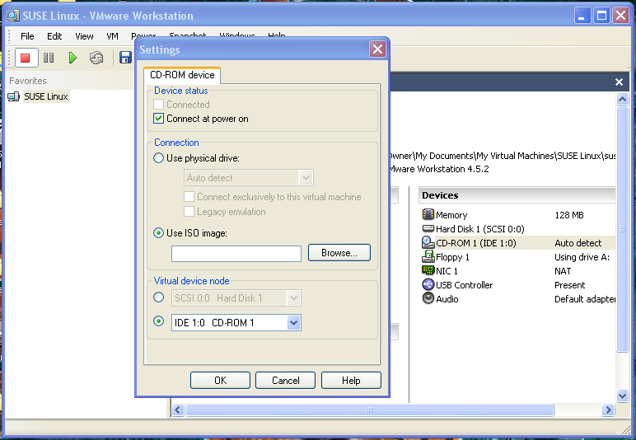Select the Use physical drive option
This screenshot has width=636, height=440.
pos(159,158)
